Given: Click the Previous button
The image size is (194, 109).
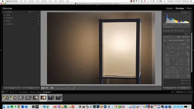Looking at the screenshot, I should (169, 88).
